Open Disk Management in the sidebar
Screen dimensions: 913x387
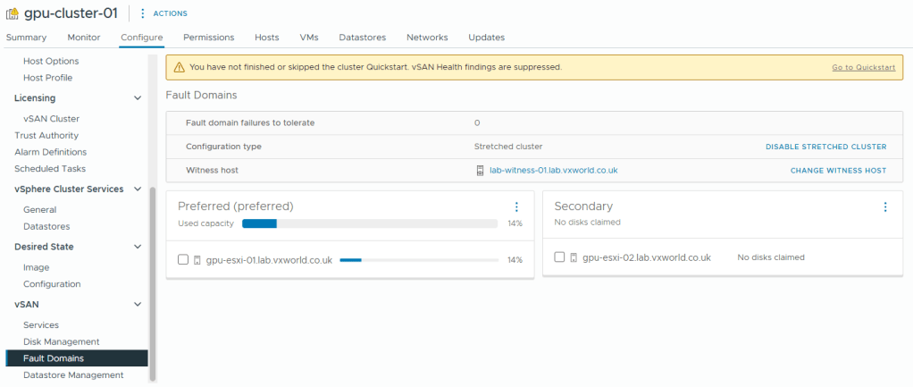point(61,341)
